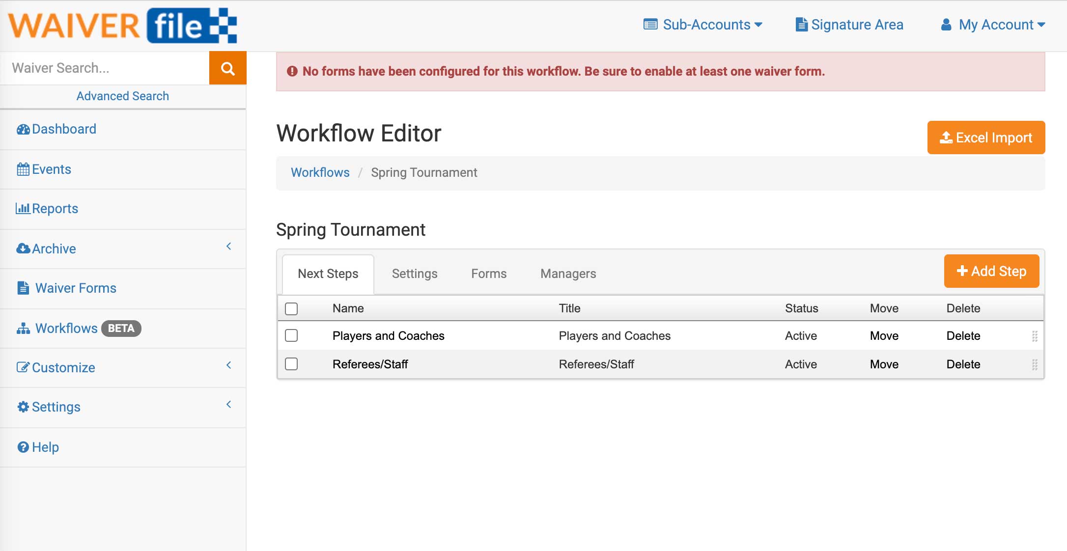Check the Players and Coaches row checkbox
Viewport: 1067px width, 551px height.
pyautogui.click(x=291, y=335)
